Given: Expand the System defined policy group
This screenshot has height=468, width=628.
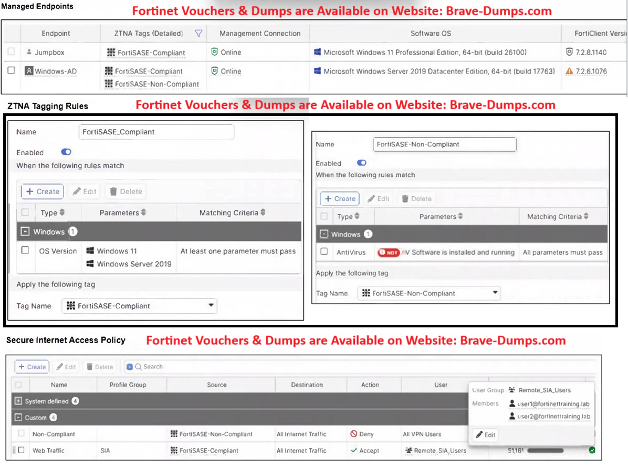Looking at the screenshot, I should point(19,401).
